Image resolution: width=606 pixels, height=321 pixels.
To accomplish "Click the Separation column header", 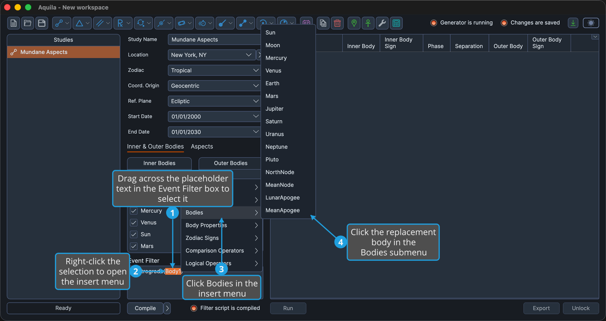I will coord(469,43).
